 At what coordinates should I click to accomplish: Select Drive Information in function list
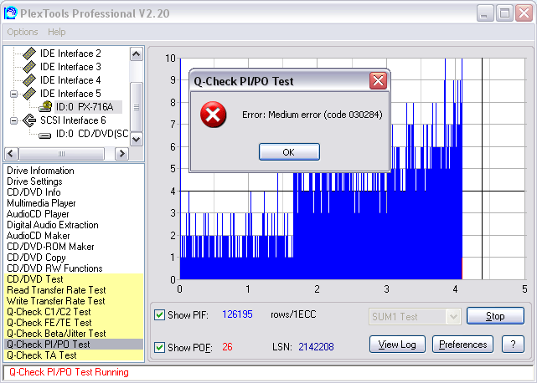(x=40, y=171)
